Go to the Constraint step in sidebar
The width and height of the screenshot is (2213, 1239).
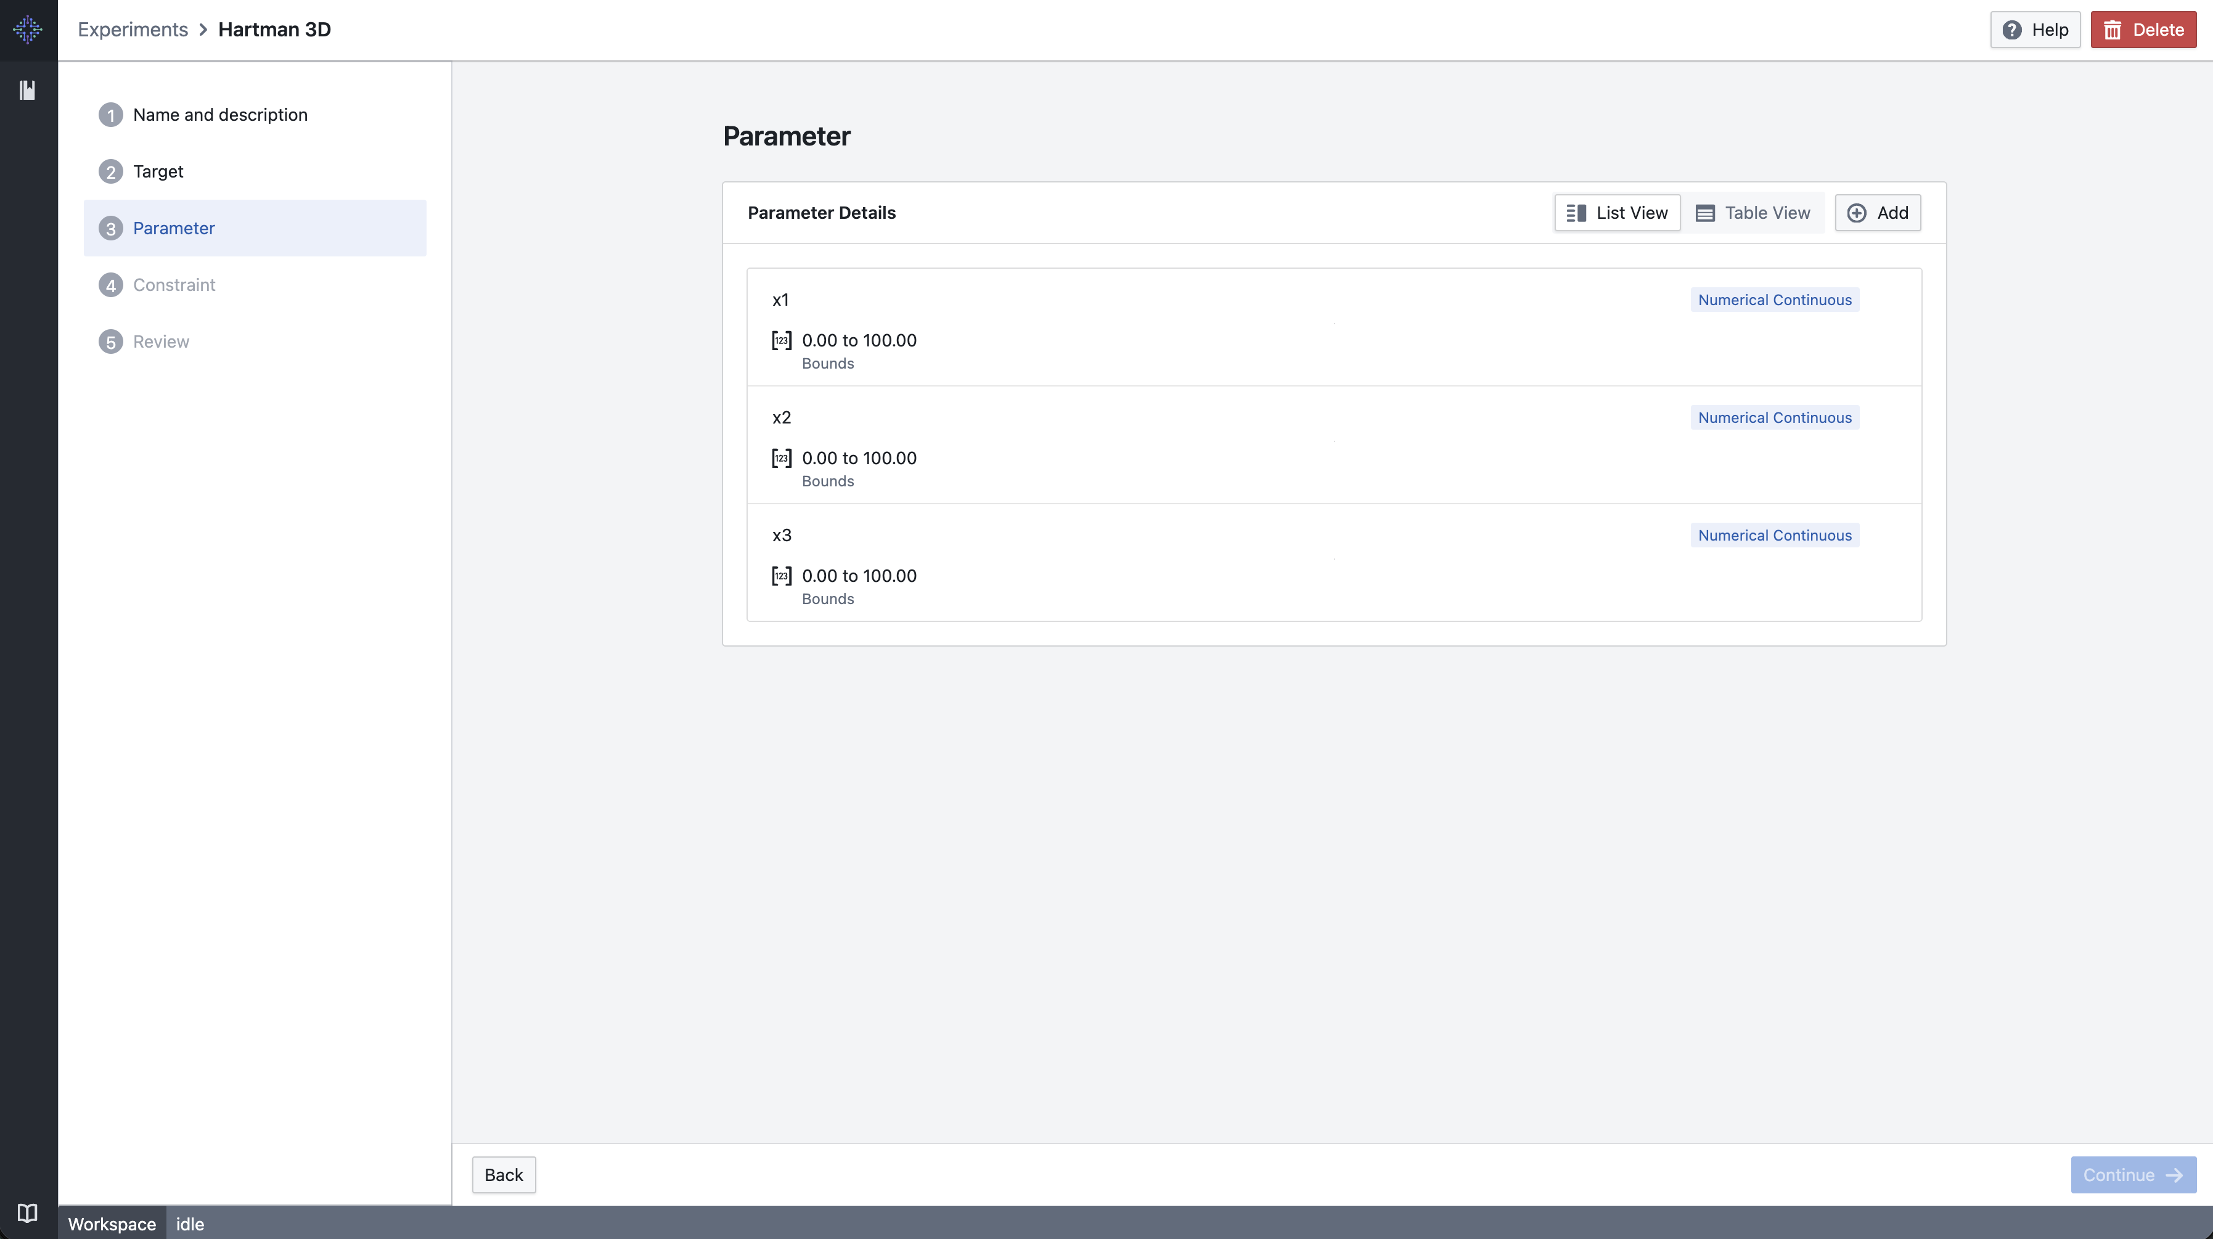coord(174,284)
